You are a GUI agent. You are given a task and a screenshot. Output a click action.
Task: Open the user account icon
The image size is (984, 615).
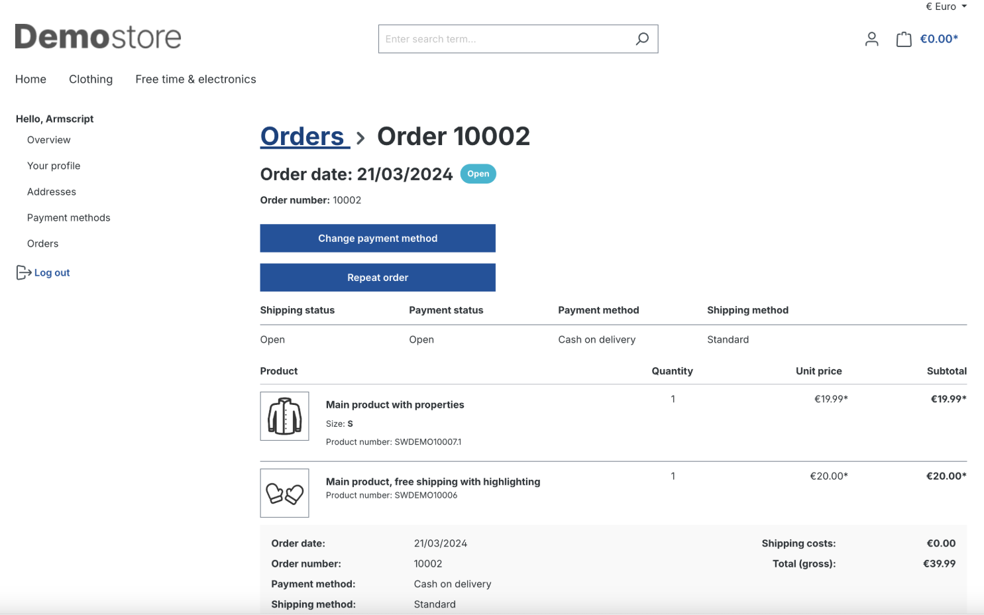[871, 38]
